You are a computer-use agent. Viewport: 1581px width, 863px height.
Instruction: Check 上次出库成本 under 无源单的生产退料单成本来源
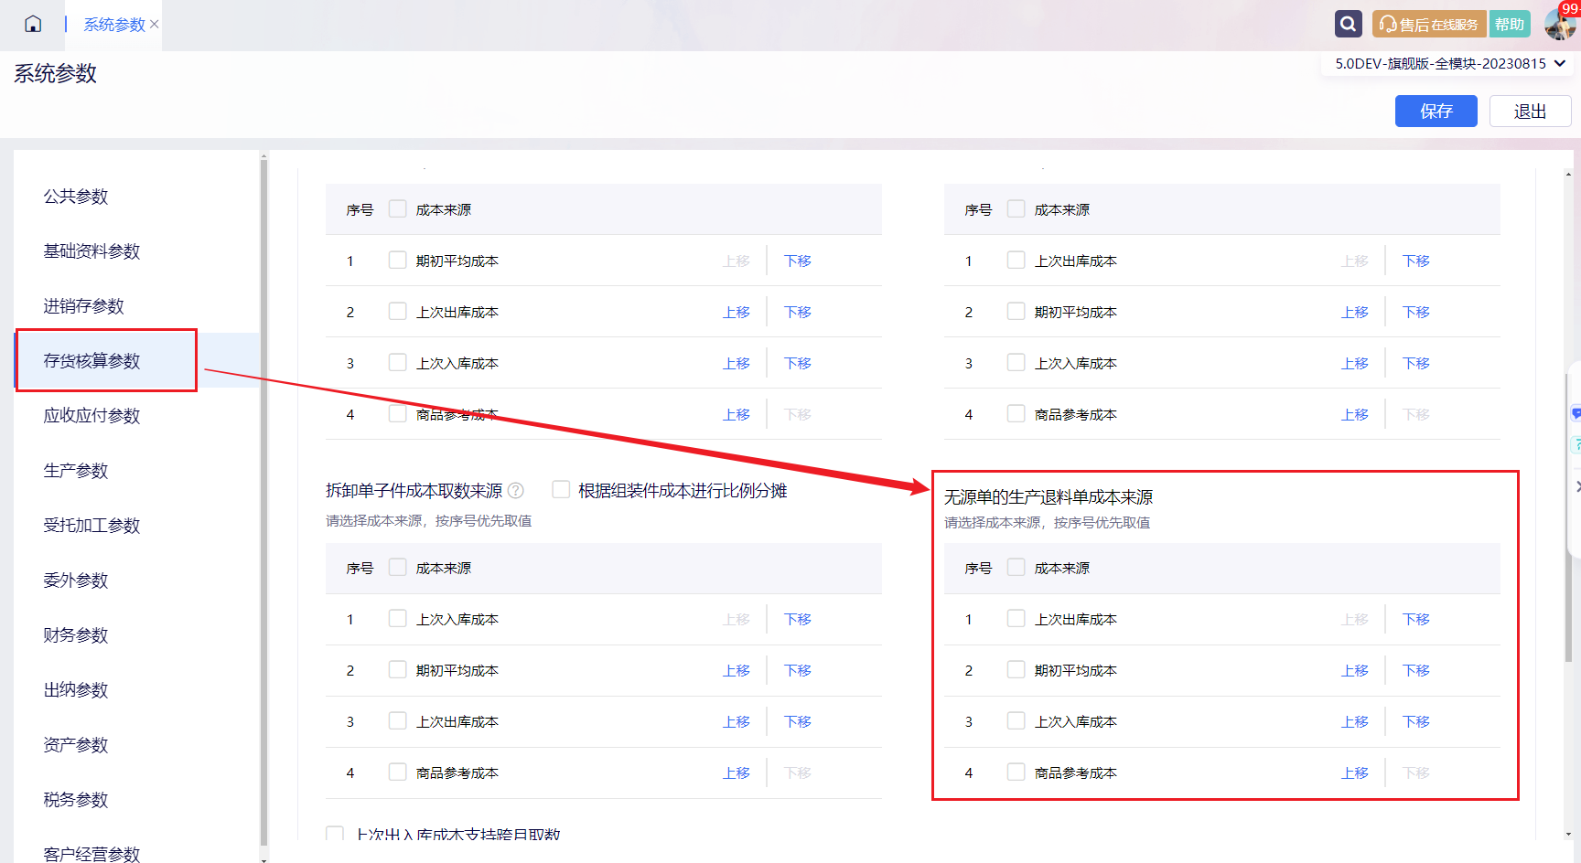pyautogui.click(x=1016, y=618)
